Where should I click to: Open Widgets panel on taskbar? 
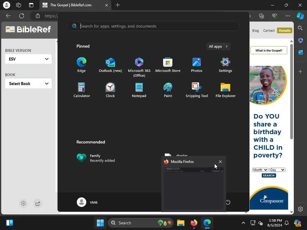9,223
